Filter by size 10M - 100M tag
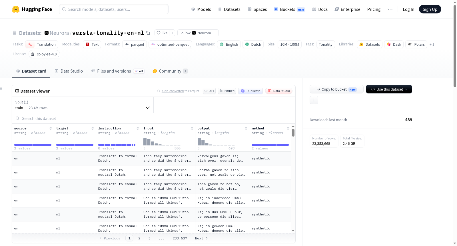The width and height of the screenshot is (457, 246). click(x=289, y=44)
